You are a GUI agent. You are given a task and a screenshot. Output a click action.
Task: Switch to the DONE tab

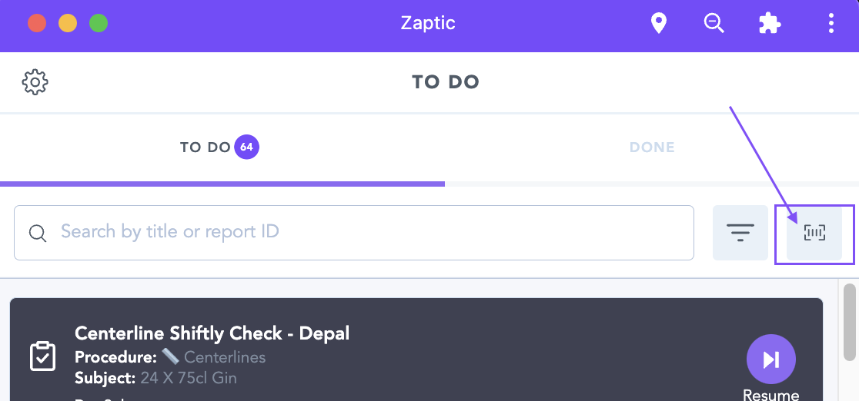[652, 147]
